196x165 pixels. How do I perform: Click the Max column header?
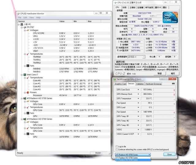(x=94, y=21)
